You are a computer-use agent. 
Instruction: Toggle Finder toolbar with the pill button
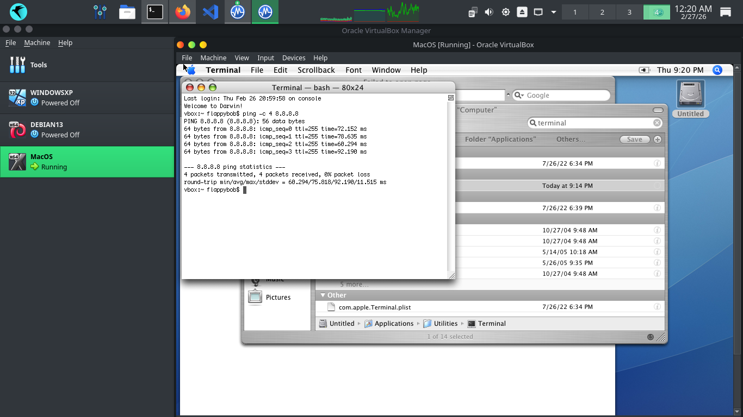coord(658,110)
